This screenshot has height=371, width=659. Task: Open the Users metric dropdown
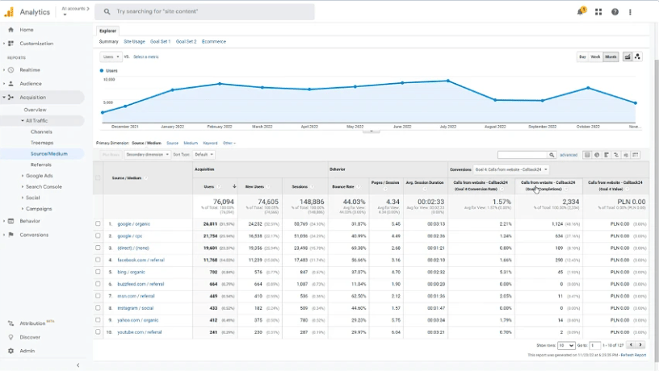(x=111, y=57)
